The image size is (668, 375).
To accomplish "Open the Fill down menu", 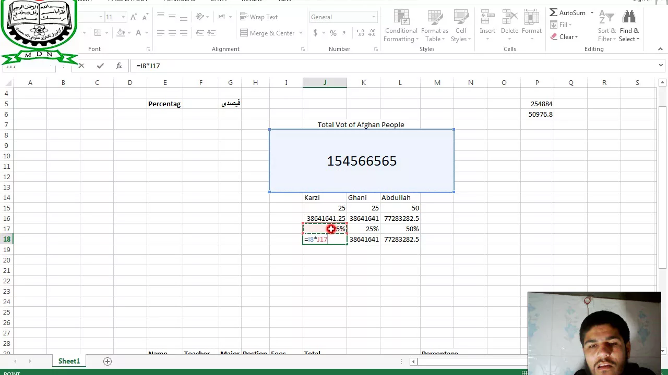I will (560, 25).
